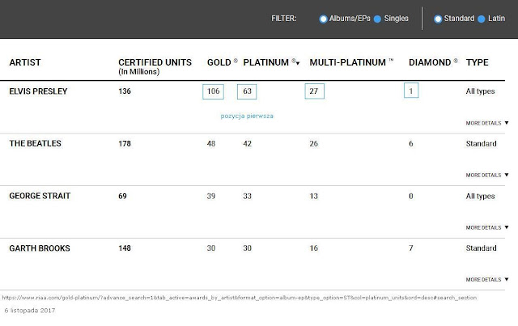The width and height of the screenshot is (518, 326).
Task: Click THE BEATLES artist name
Action: coord(35,144)
